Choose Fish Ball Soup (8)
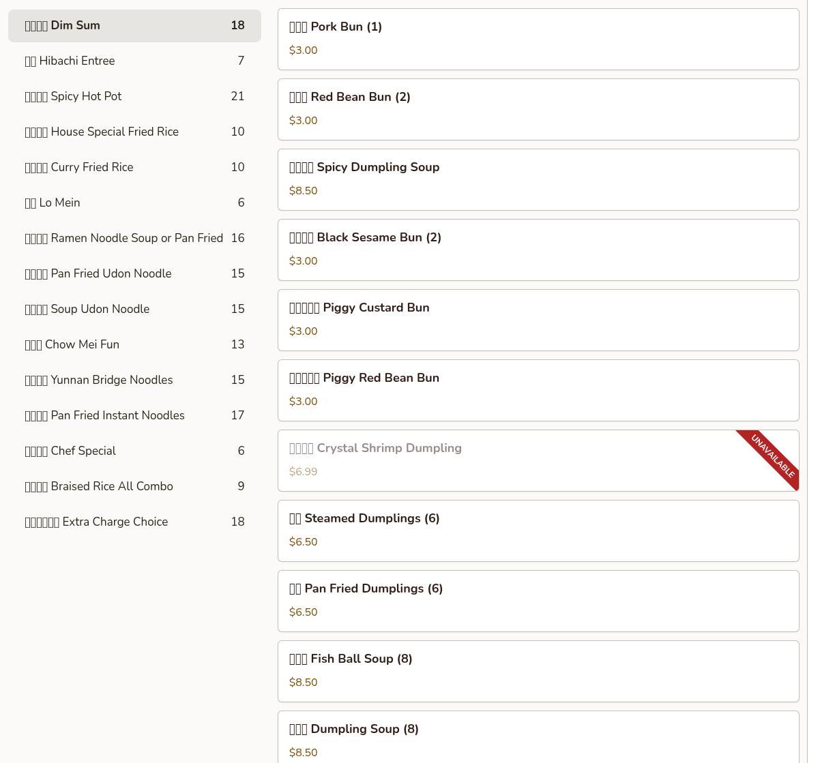Screen dimensions: 835x763 coord(538,671)
